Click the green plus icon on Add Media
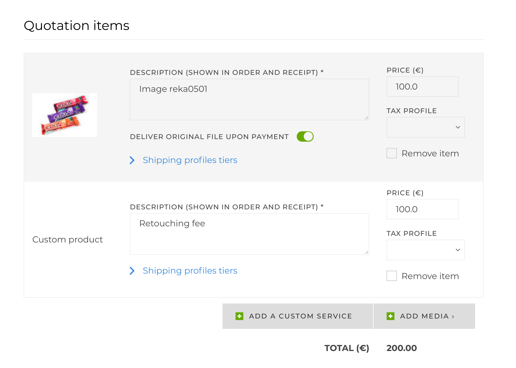 coord(390,316)
